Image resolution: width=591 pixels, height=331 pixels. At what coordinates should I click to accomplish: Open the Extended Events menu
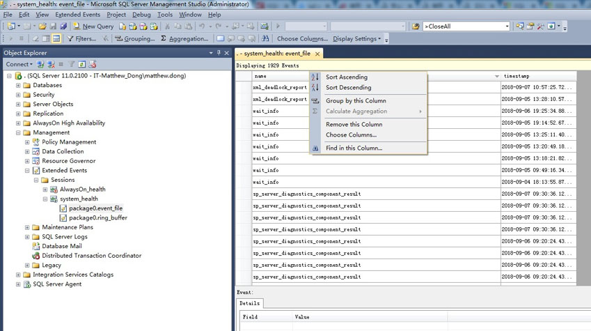point(77,15)
